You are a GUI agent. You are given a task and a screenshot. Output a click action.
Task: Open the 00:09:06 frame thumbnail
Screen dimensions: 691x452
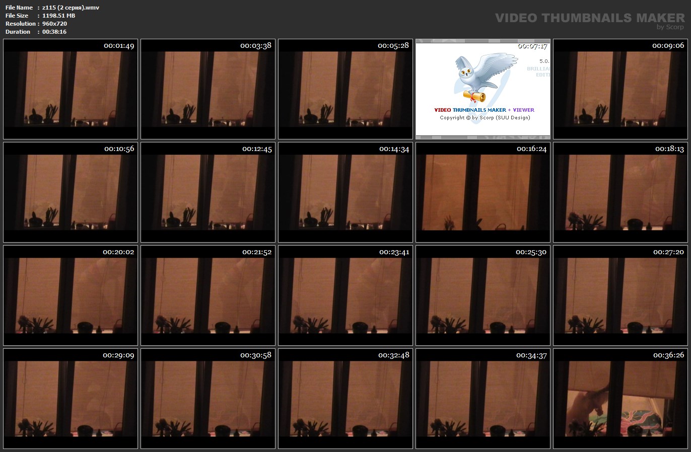coord(620,89)
